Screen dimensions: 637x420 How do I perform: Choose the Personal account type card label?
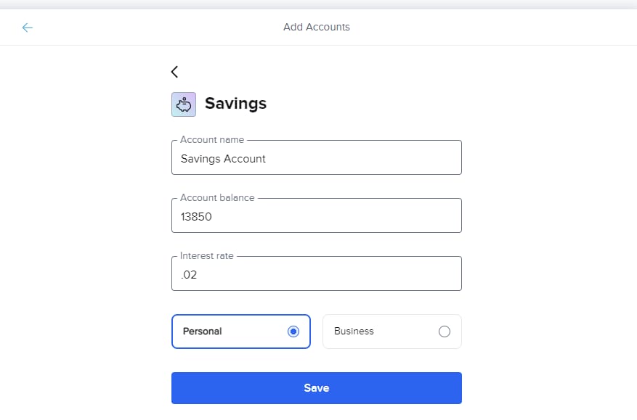(203, 331)
